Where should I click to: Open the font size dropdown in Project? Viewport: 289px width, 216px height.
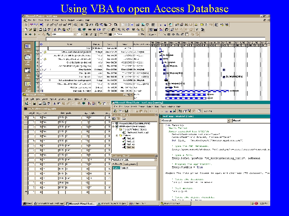pyautogui.click(x=82, y=34)
